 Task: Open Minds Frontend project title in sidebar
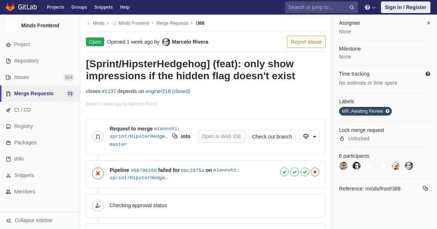(40, 25)
